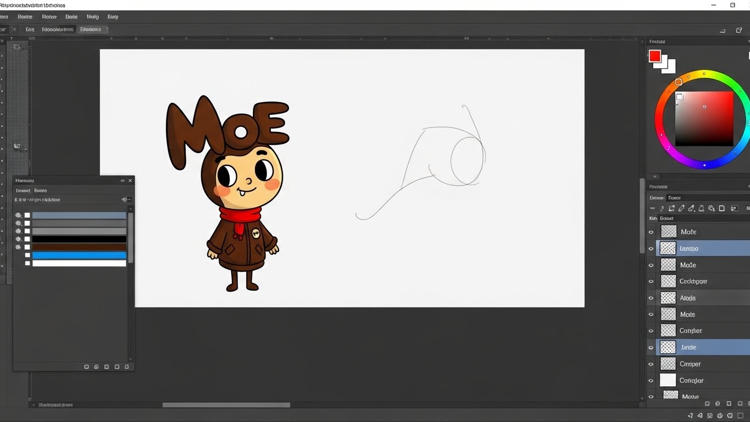The height and width of the screenshot is (422, 750).
Task: Click the red foreground color square
Action: coord(654,56)
